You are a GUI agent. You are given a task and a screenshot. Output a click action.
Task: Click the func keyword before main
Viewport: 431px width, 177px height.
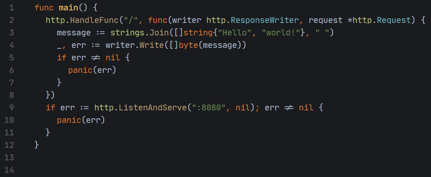pyautogui.click(x=45, y=7)
